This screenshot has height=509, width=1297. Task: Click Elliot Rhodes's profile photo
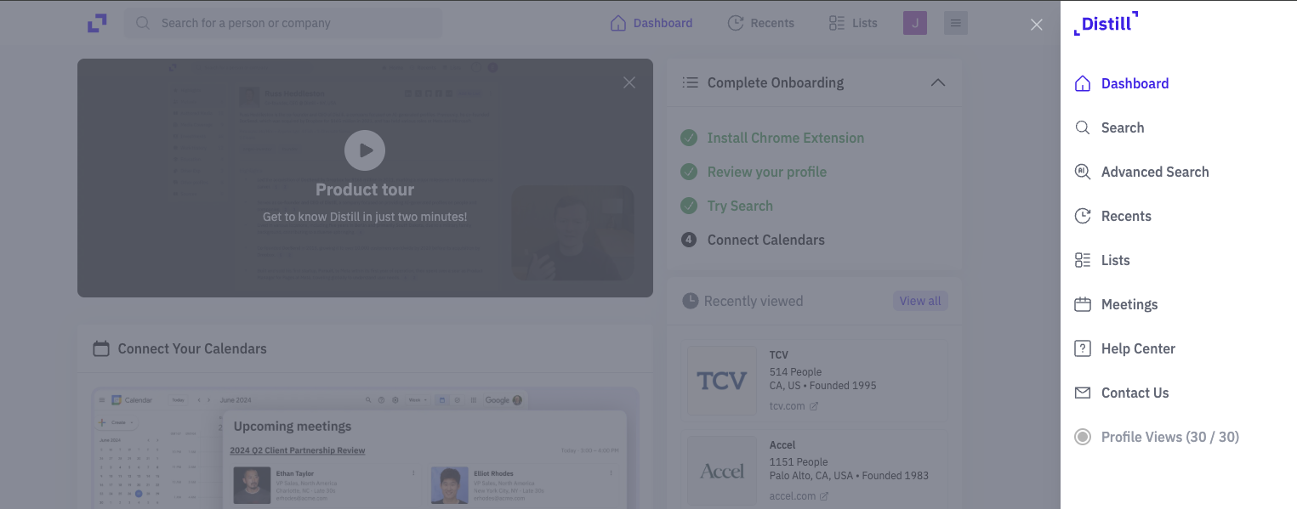[x=449, y=485]
